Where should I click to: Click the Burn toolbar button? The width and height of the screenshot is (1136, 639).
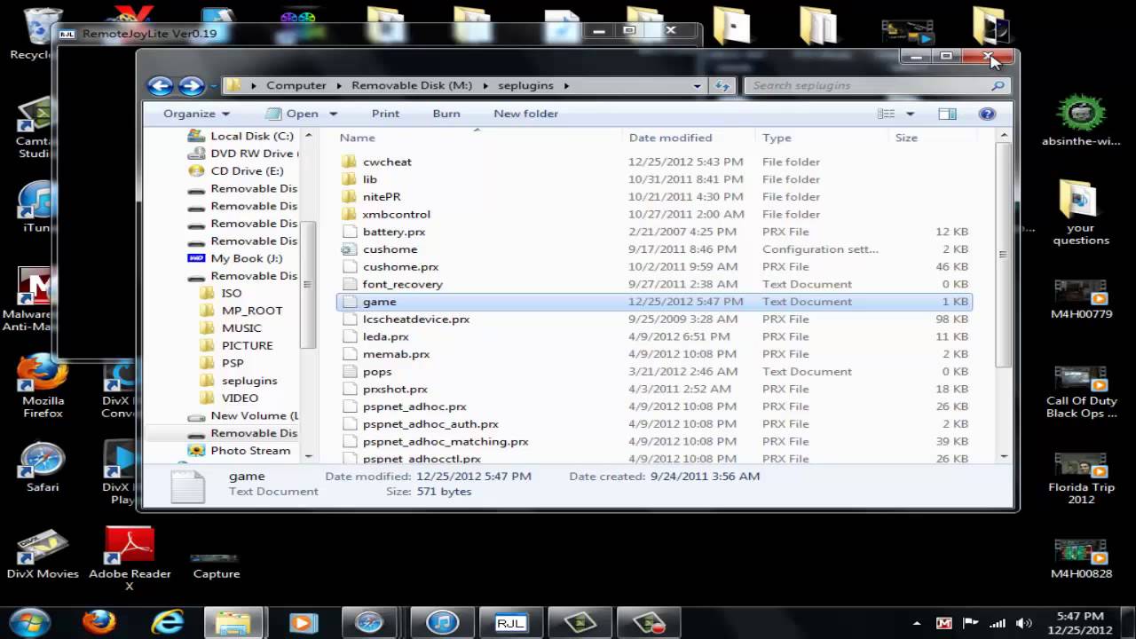(446, 114)
